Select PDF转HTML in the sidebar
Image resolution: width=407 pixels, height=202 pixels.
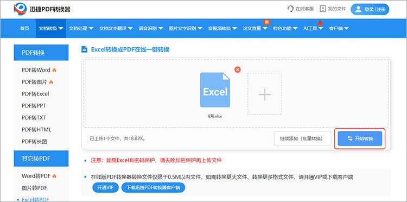point(36,130)
